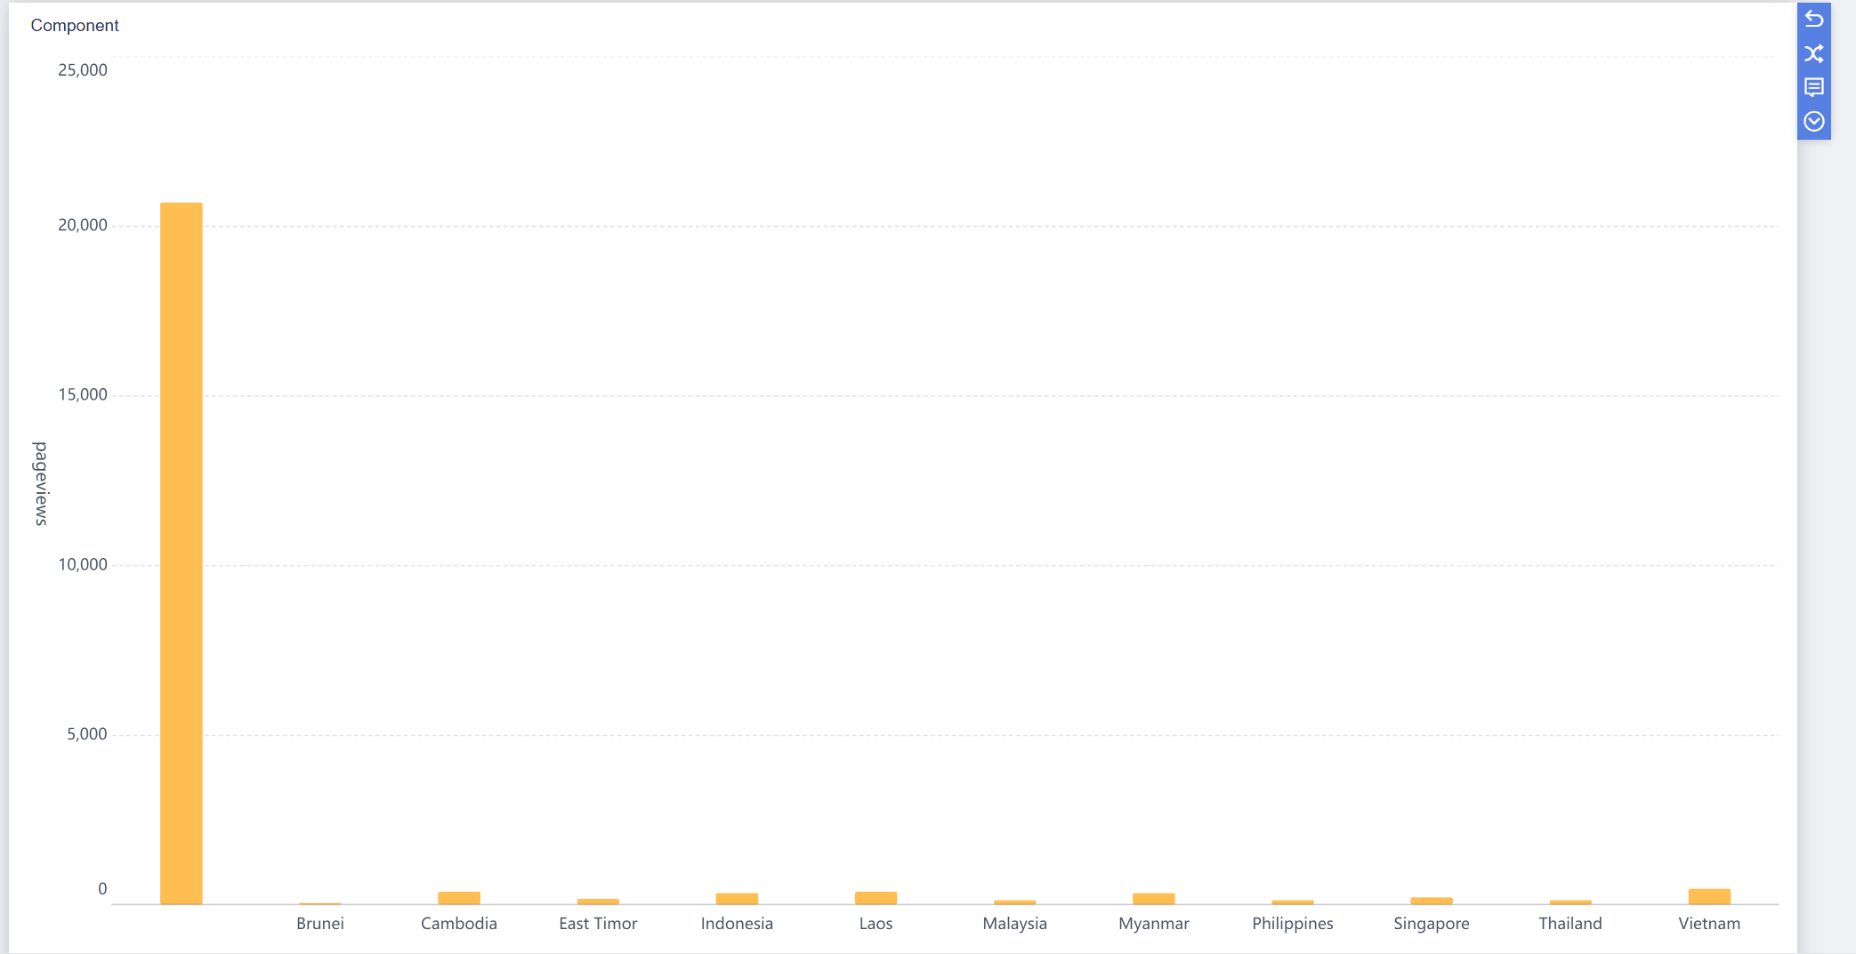Screen dimensions: 1856x954
Task: Click the Brunei axis label
Action: (320, 924)
